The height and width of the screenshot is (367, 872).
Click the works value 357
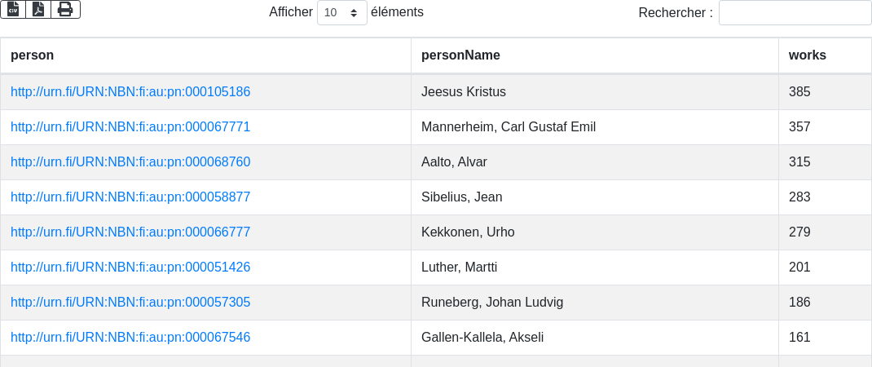click(x=799, y=127)
